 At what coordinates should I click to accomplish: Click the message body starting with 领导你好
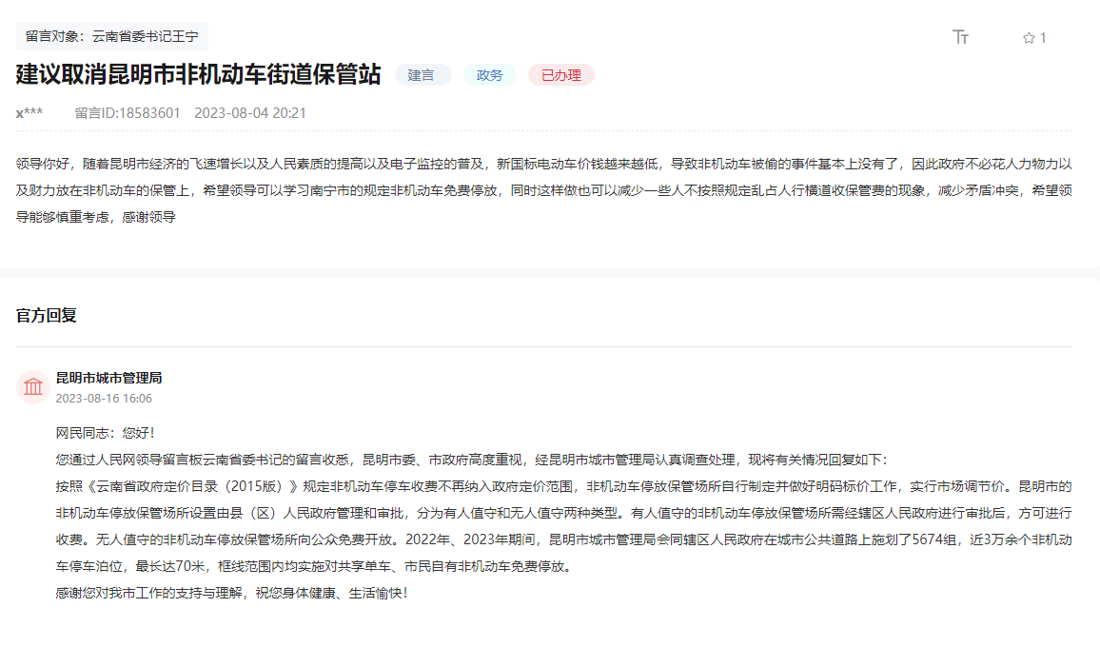[x=544, y=189]
